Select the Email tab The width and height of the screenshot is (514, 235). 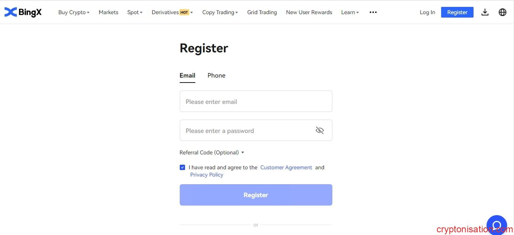click(187, 76)
